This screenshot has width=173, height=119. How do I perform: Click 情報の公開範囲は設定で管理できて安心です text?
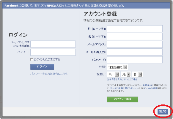[x=114, y=20]
